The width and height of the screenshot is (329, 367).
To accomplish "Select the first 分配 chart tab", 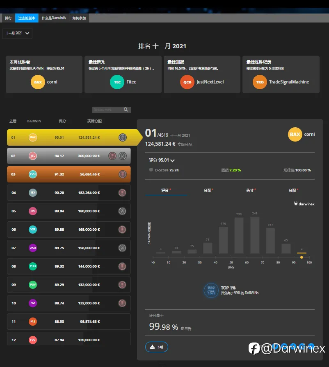I will point(208,190).
